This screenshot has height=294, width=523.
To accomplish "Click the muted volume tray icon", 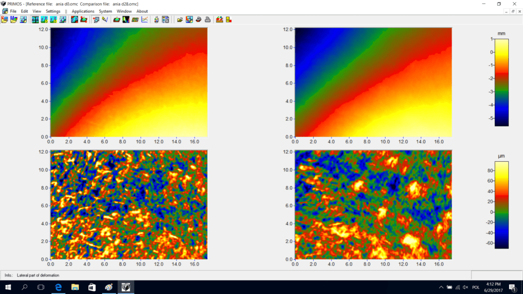I will pos(466,287).
